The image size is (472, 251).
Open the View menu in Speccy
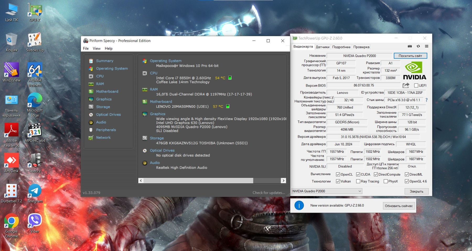[x=96, y=48]
